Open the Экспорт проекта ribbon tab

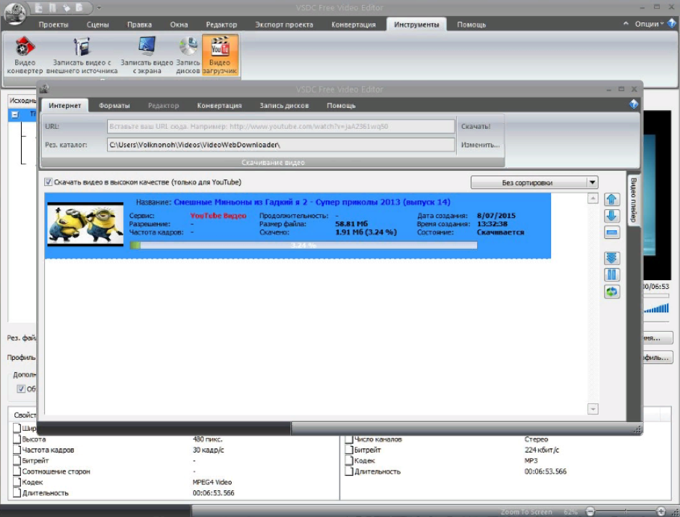[x=284, y=25]
